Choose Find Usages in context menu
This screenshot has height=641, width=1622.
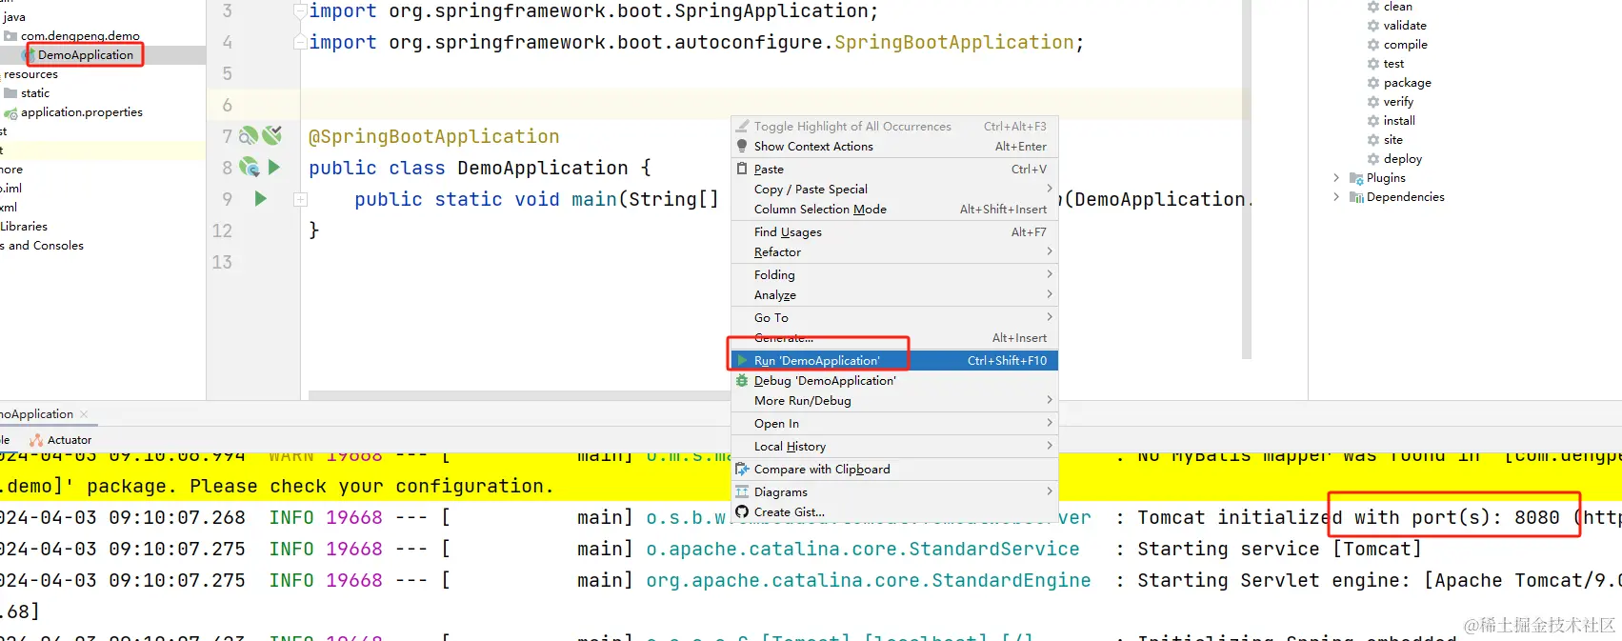click(x=894, y=232)
